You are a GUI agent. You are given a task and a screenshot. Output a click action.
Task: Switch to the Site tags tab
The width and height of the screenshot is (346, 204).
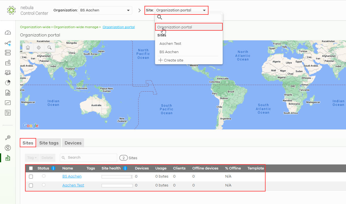click(49, 143)
